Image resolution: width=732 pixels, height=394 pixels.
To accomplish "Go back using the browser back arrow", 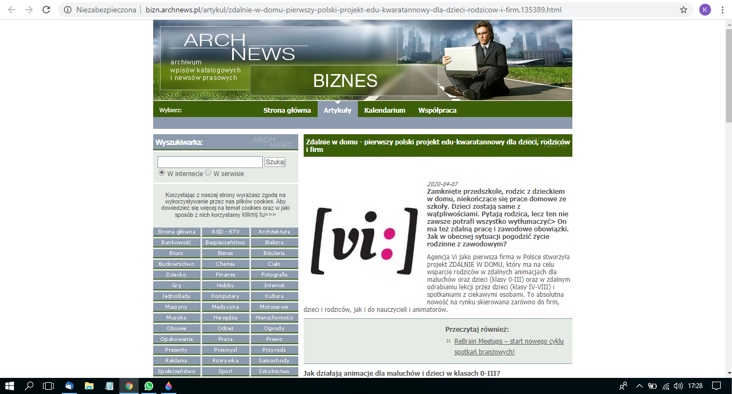I will (12, 10).
